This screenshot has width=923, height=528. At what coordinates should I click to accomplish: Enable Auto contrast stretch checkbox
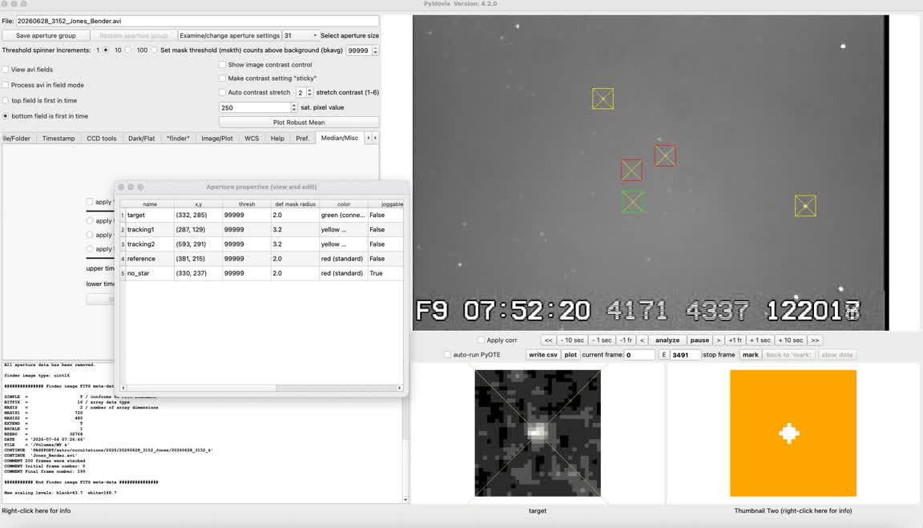pyautogui.click(x=222, y=92)
